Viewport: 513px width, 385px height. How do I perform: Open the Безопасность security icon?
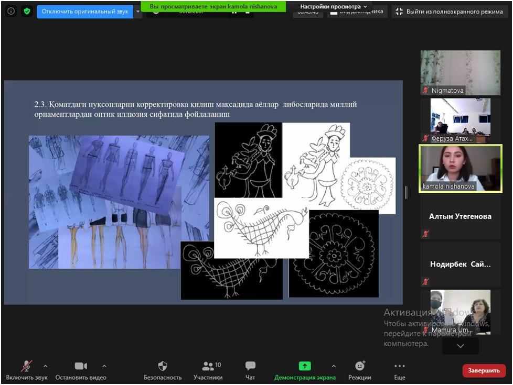click(163, 366)
